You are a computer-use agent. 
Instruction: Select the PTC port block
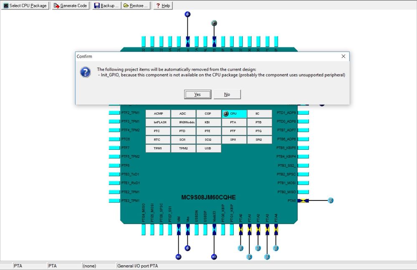point(158,131)
